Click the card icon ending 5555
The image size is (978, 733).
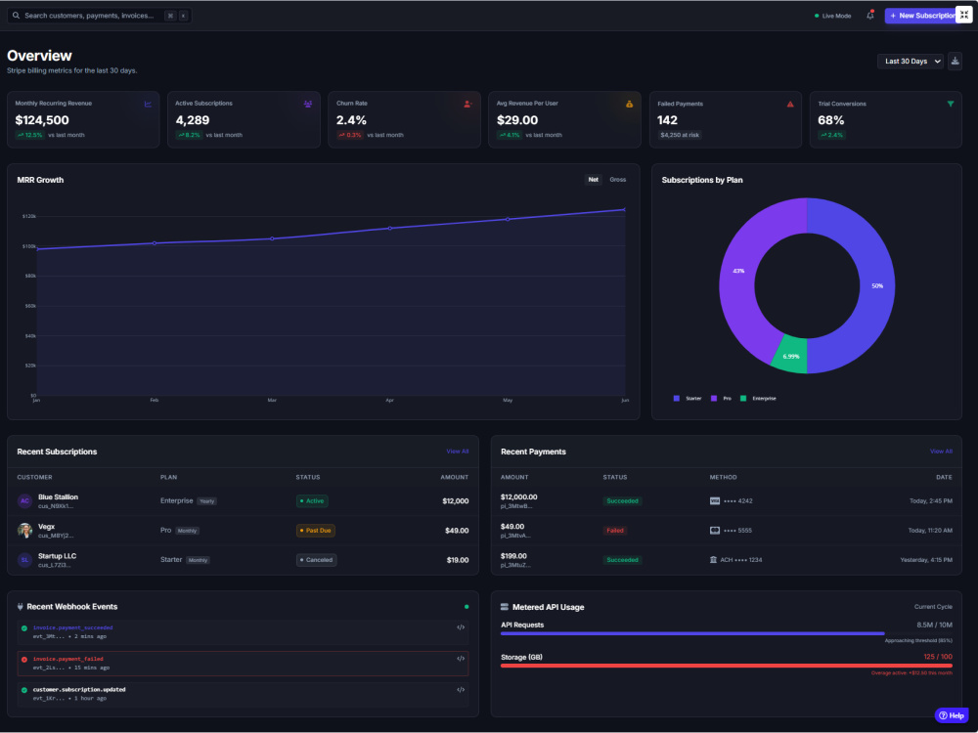point(715,531)
